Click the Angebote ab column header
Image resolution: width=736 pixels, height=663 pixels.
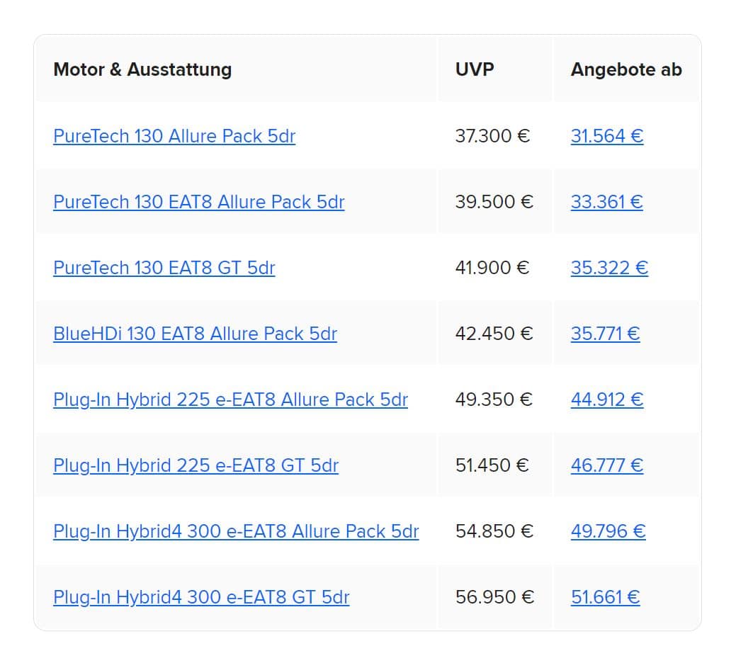[x=626, y=69]
